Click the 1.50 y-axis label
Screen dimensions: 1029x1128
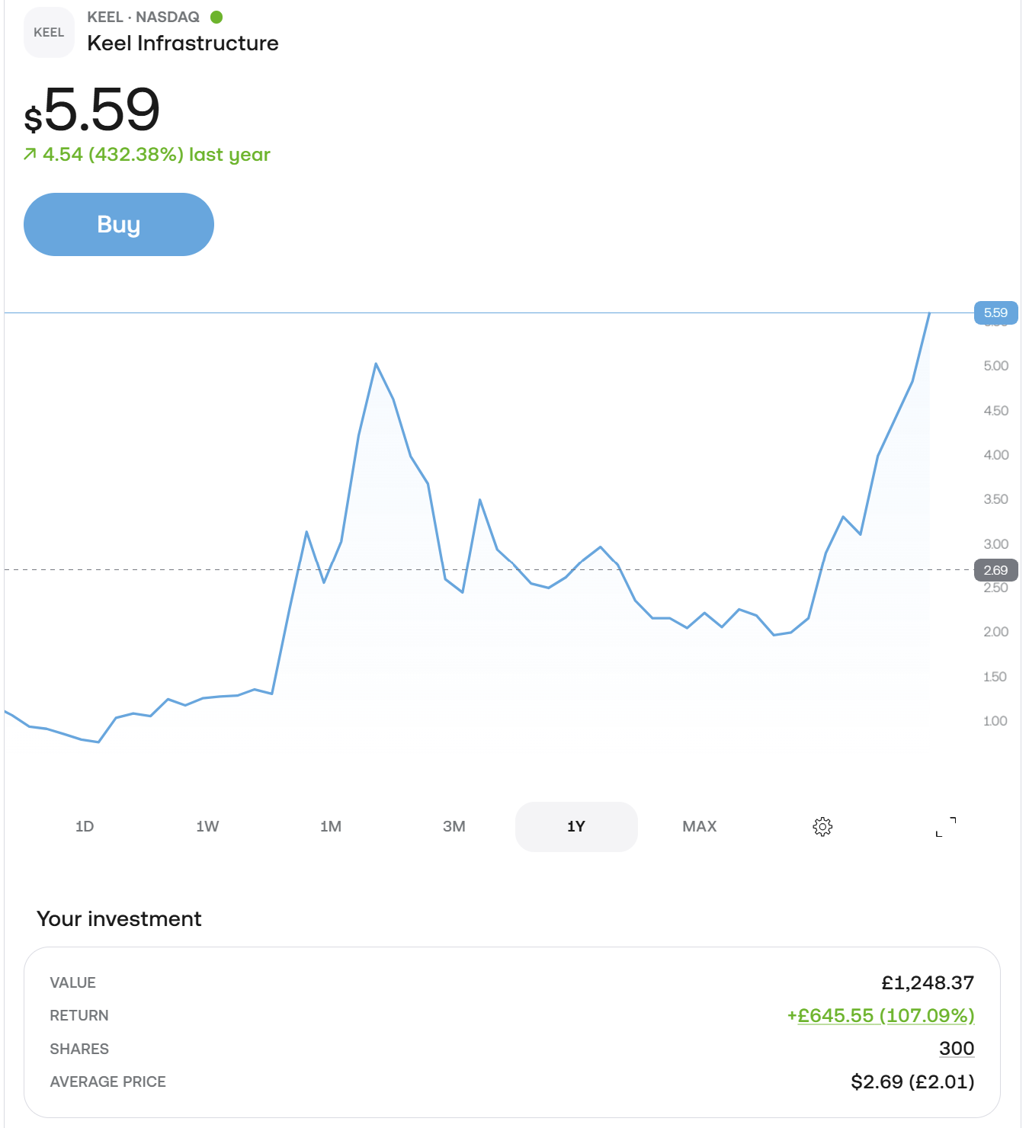point(995,677)
